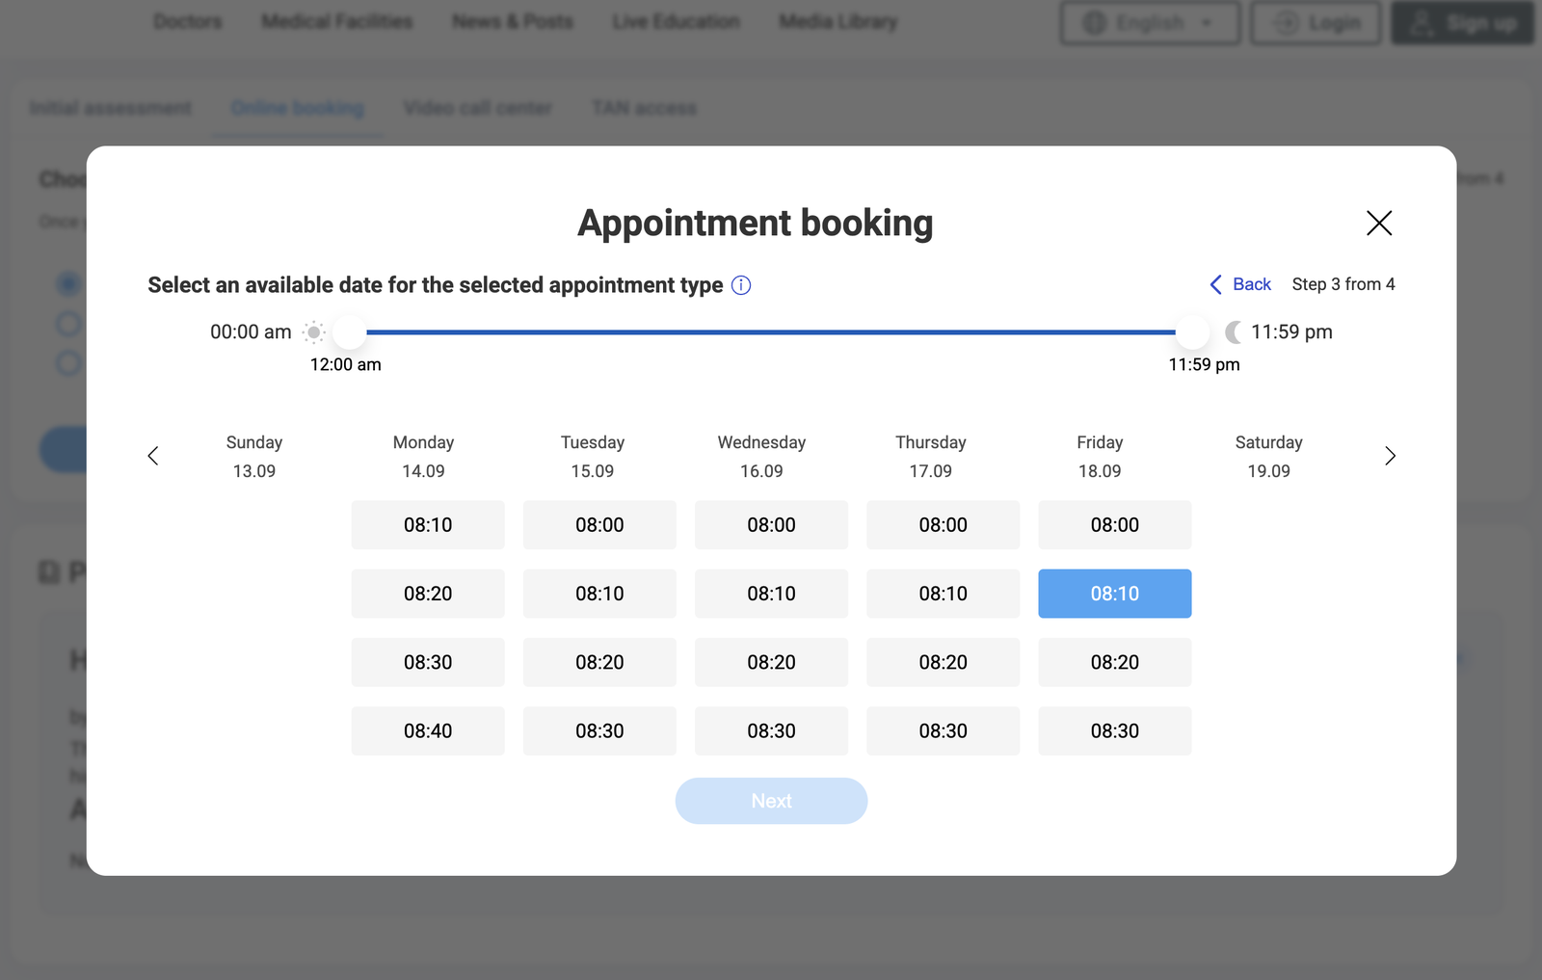
Task: Select Thursday 17.09 at 08:30
Action: [943, 730]
